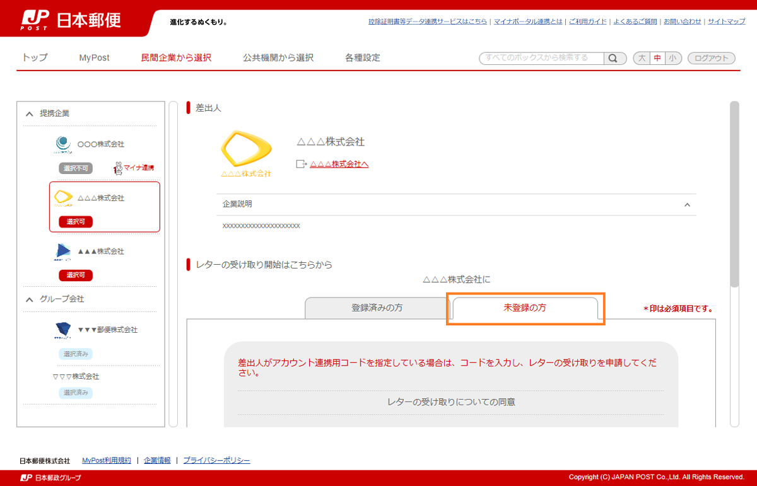Select ▲▲▲株式会社 in the sidebar

(x=101, y=252)
